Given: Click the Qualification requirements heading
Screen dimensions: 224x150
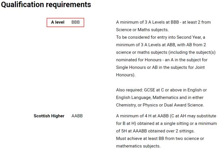Looking at the screenshot, I should tap(46, 5).
